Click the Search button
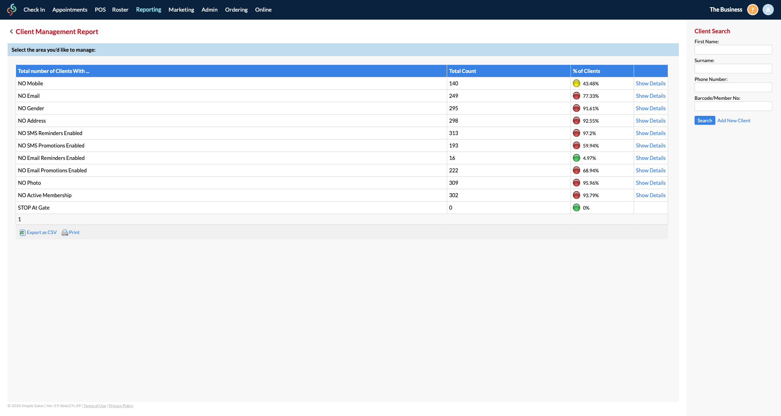This screenshot has width=781, height=416. (705, 120)
